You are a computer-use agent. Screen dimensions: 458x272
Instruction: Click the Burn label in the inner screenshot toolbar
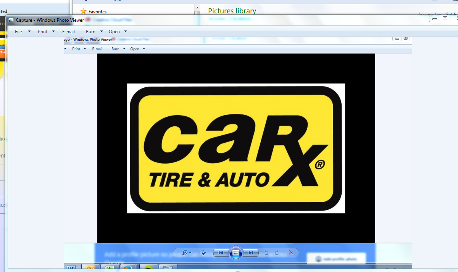click(x=115, y=49)
